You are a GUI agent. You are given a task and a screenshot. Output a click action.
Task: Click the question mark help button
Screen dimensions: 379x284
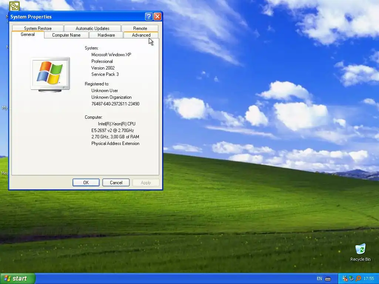[149, 16]
